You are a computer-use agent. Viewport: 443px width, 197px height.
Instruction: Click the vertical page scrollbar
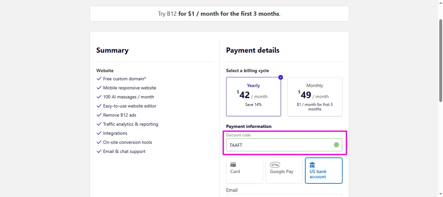pyautogui.click(x=441, y=61)
